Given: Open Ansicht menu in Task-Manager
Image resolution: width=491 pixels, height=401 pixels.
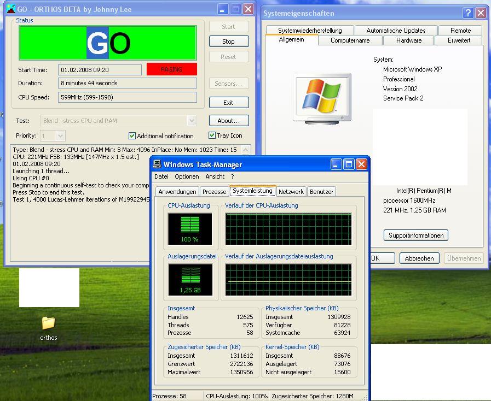Looking at the screenshot, I should coord(215,176).
